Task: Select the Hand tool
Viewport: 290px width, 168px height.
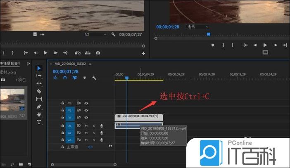Action: [x=39, y=114]
